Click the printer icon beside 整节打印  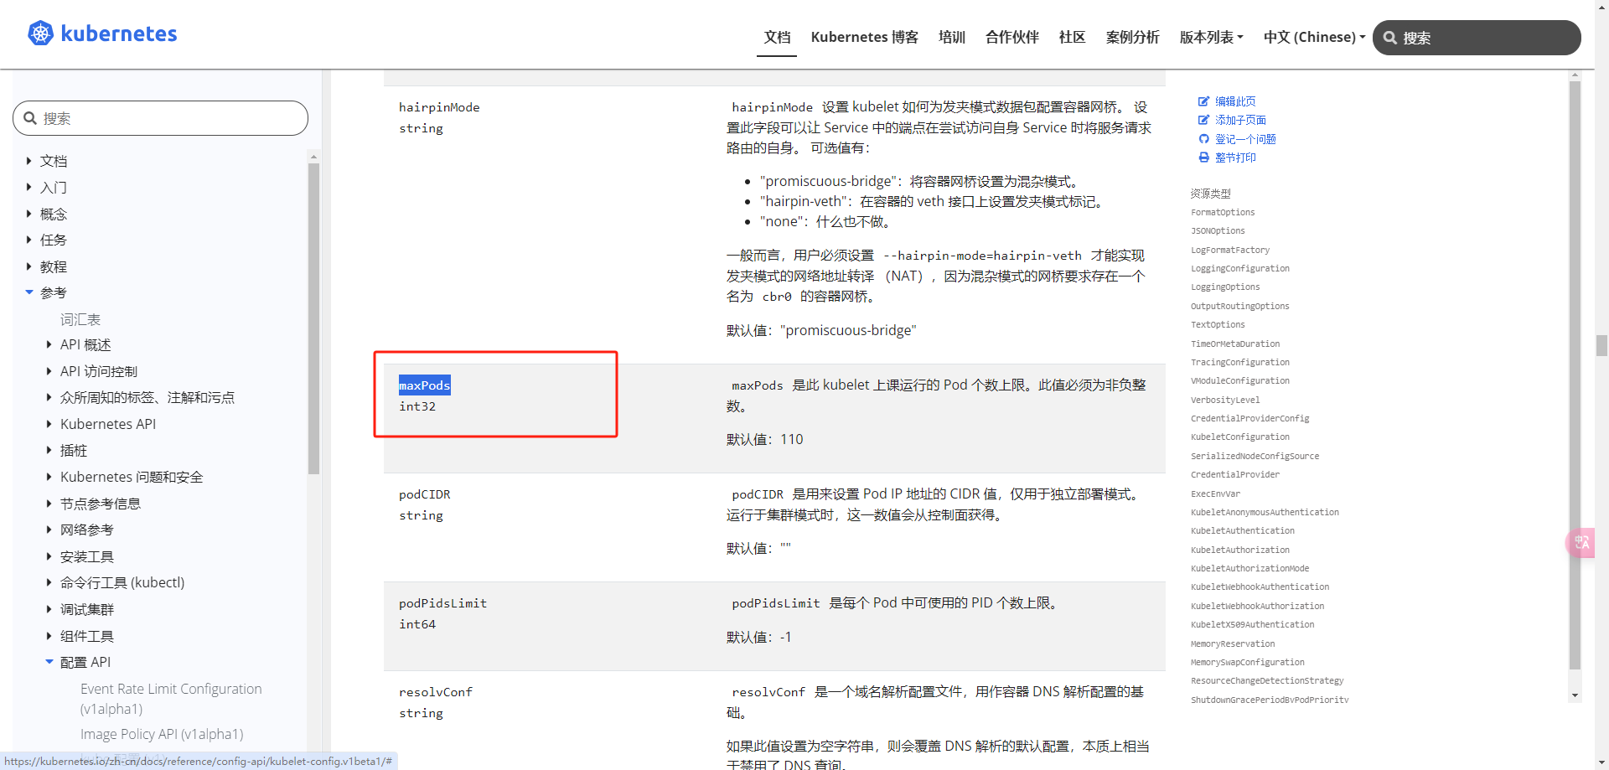pyautogui.click(x=1203, y=158)
